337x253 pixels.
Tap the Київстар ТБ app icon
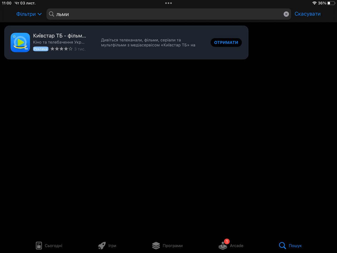(x=20, y=42)
